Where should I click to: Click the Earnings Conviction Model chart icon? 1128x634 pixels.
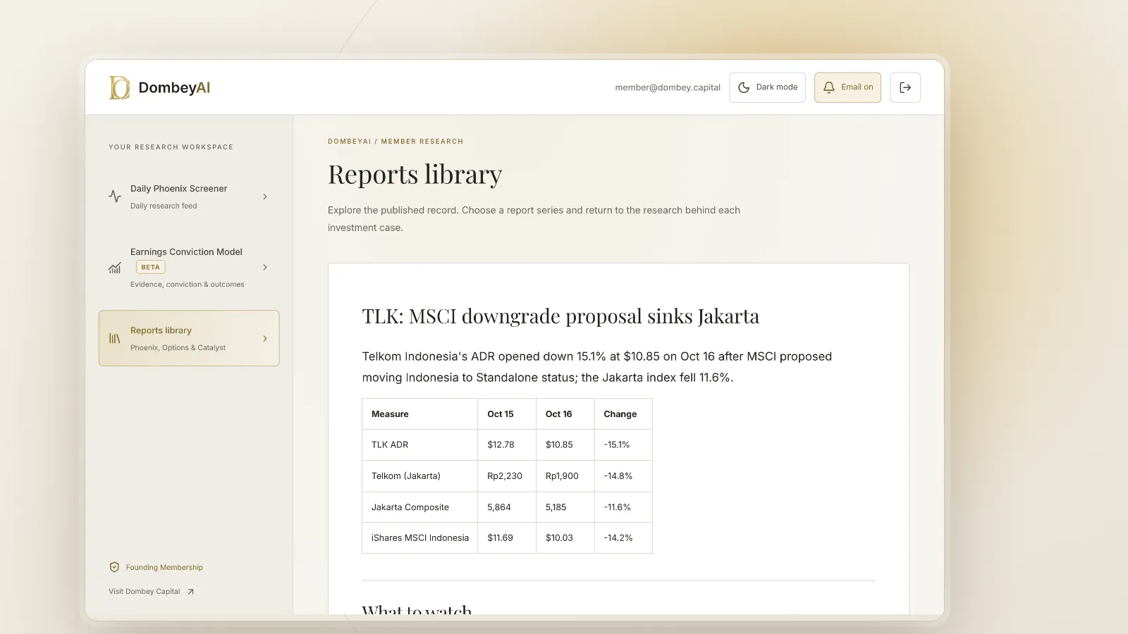(115, 268)
